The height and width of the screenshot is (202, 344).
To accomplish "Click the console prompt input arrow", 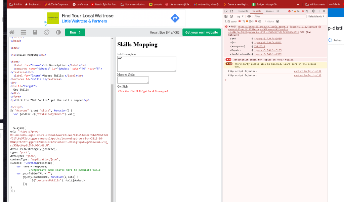I will [x=226, y=80].
